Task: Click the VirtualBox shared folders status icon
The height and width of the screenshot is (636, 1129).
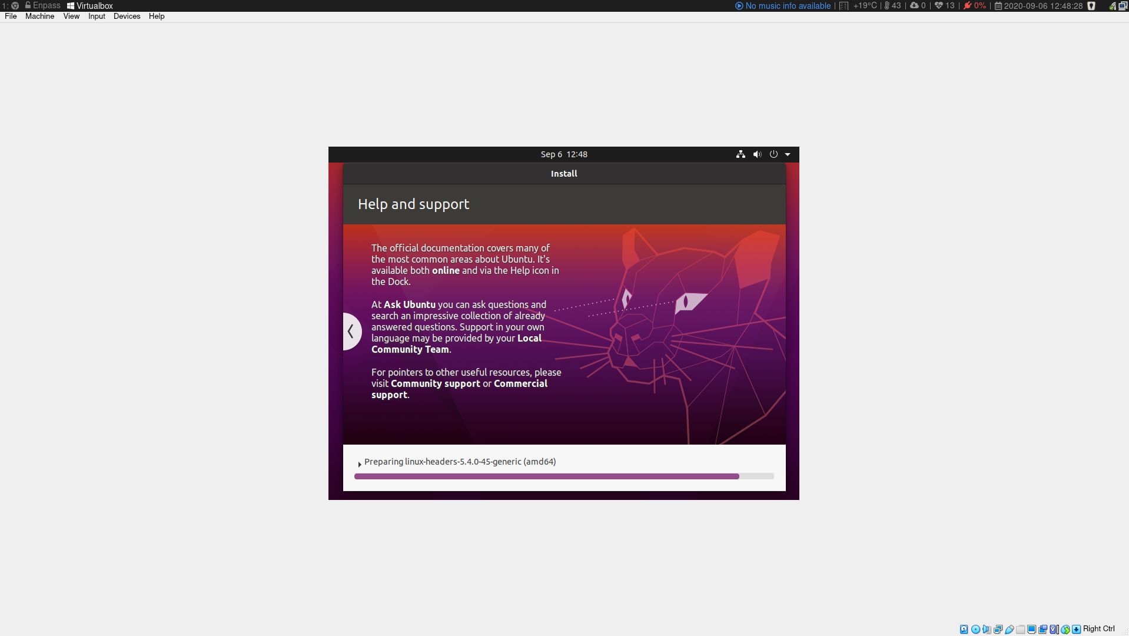Action: pos(1020,629)
